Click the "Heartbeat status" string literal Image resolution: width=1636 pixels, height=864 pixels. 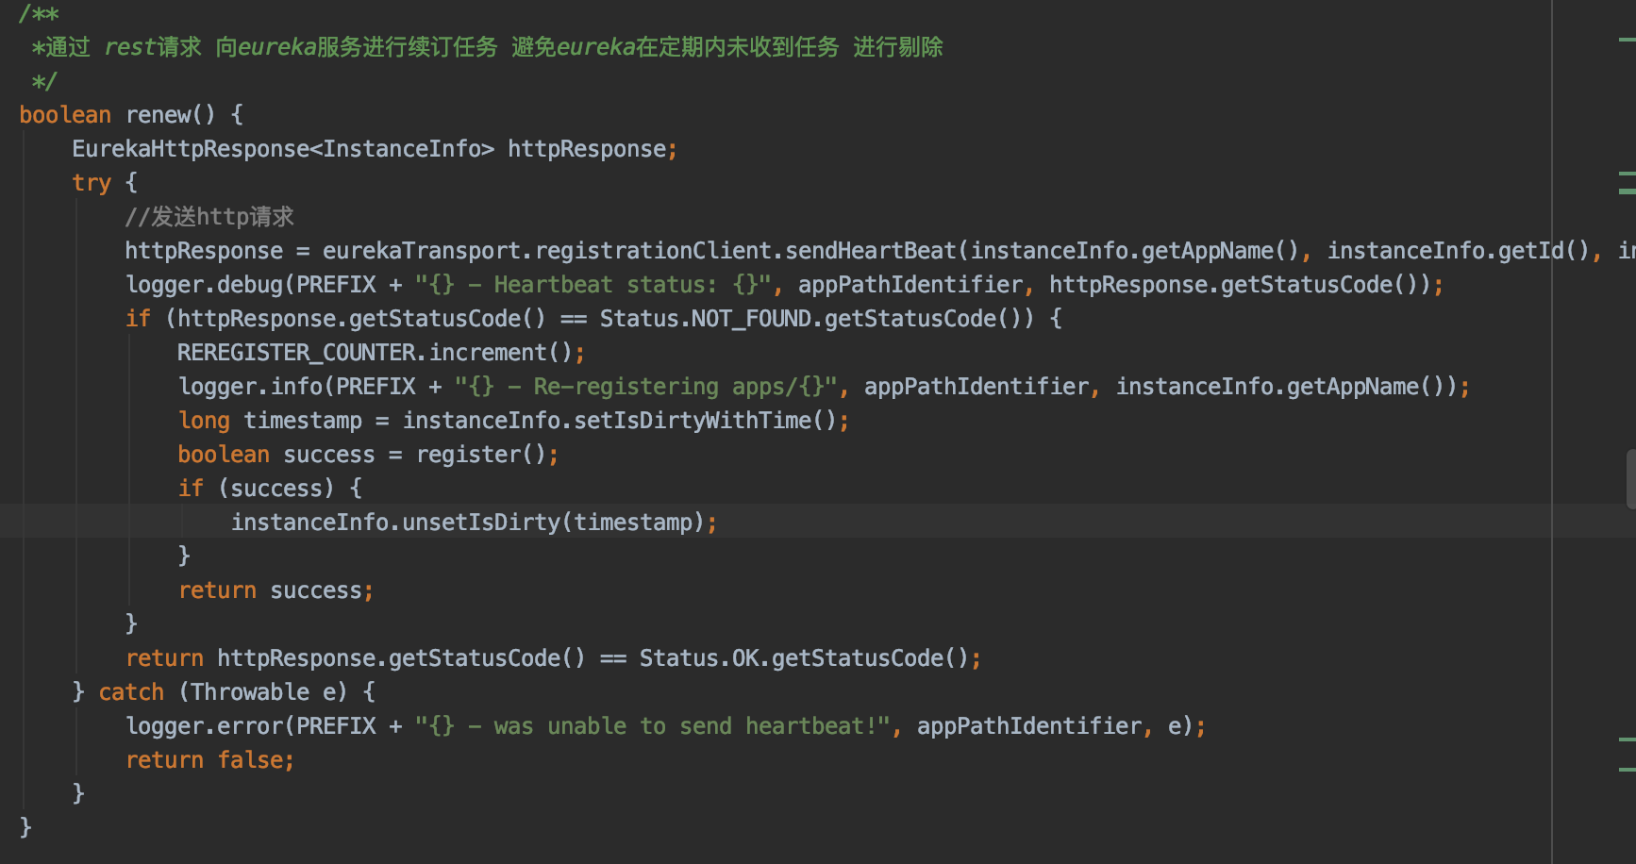(593, 285)
